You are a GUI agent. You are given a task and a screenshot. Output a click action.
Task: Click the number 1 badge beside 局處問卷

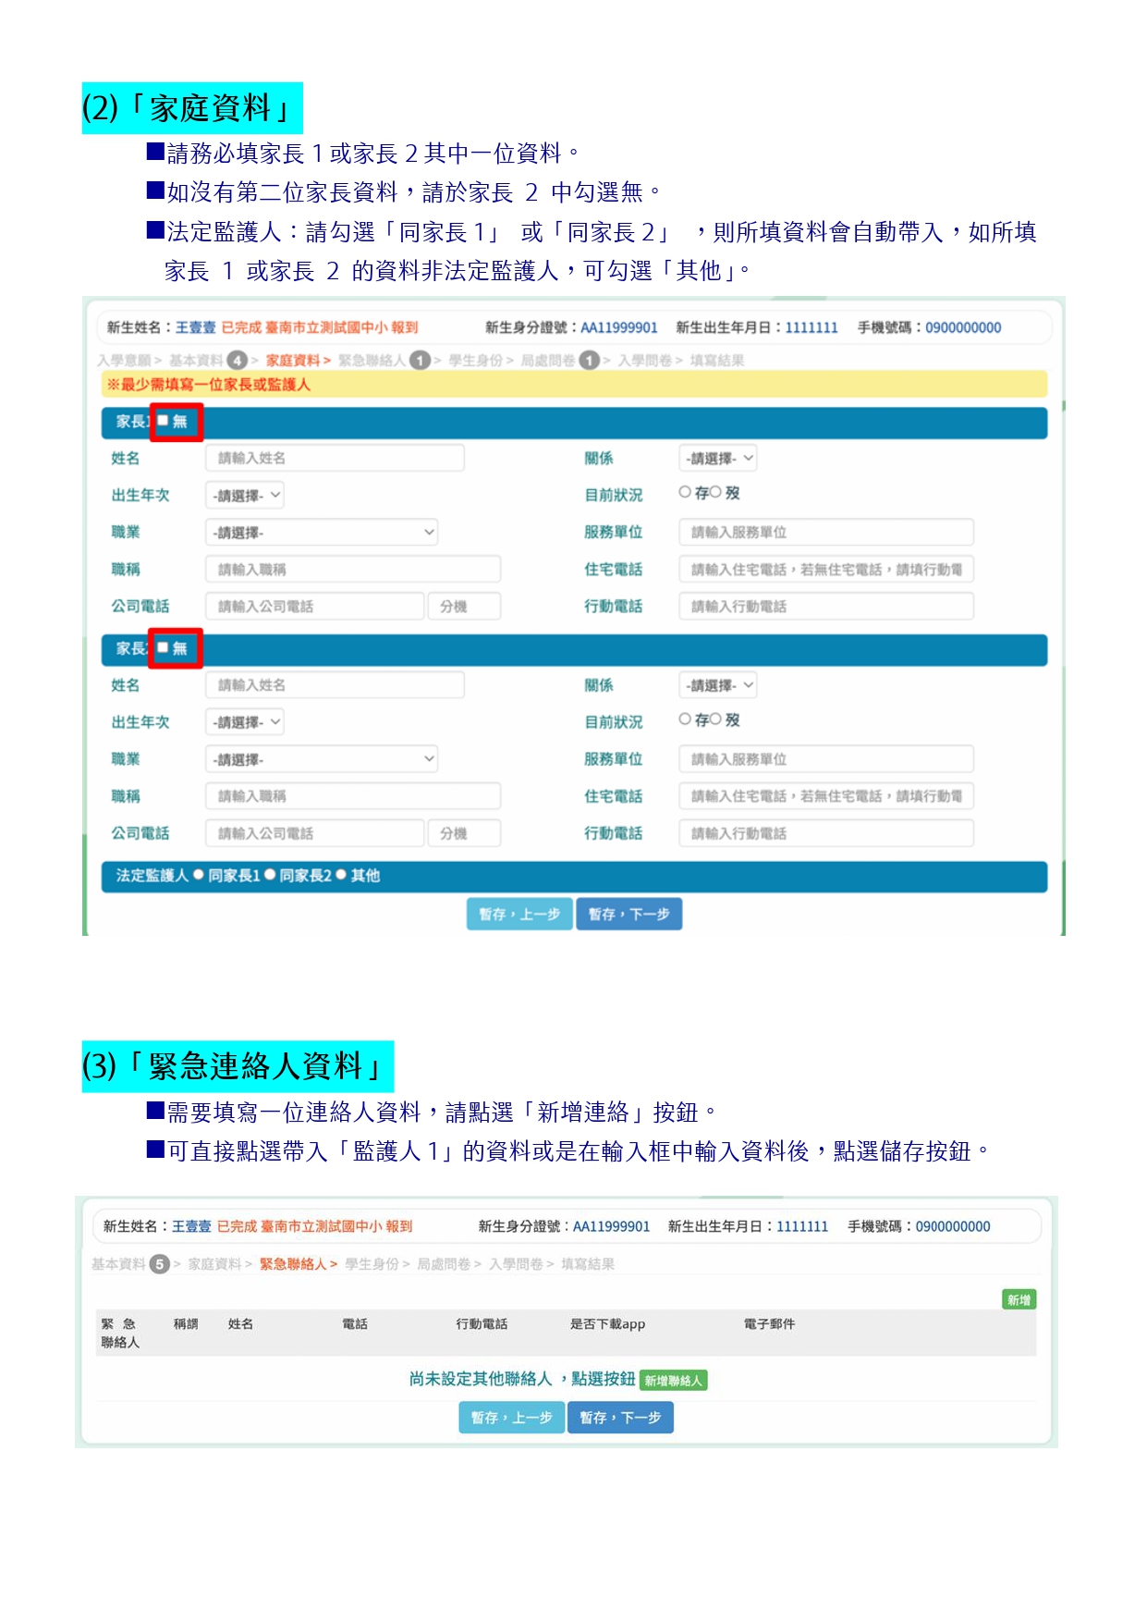[589, 360]
